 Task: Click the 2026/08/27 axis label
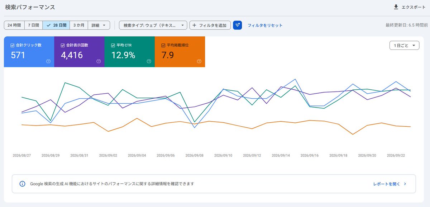(22, 156)
